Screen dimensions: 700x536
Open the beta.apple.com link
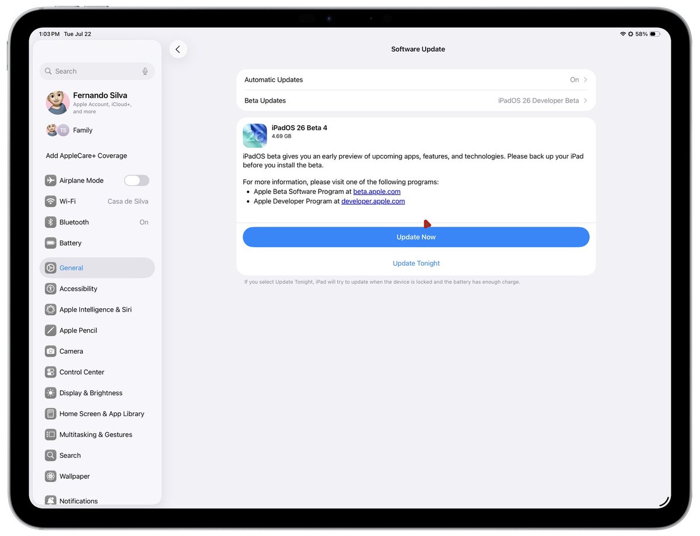pos(377,192)
